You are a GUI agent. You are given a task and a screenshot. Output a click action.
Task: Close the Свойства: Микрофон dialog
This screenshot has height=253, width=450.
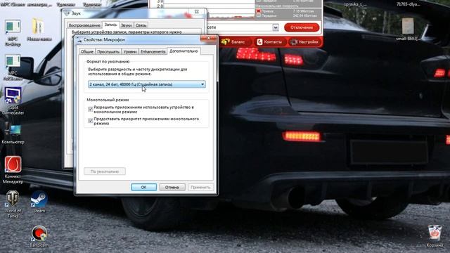209,38
